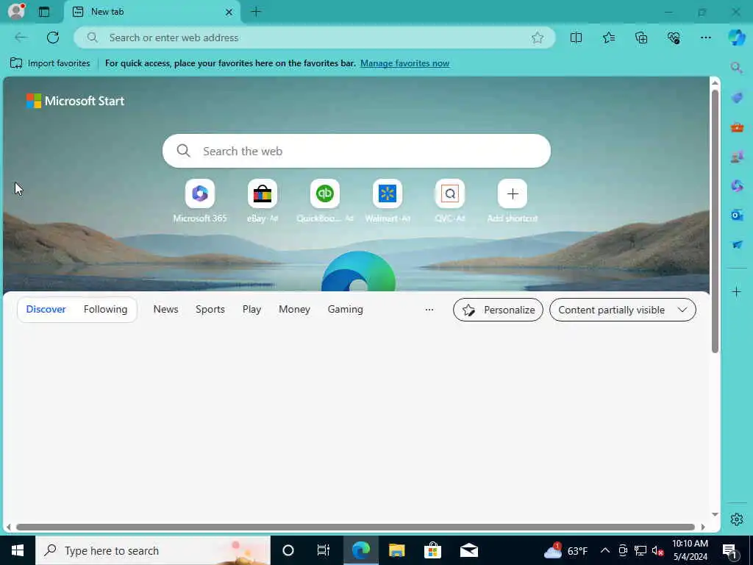Open sidebar Games icon
This screenshot has height=565, width=753.
pyautogui.click(x=737, y=157)
